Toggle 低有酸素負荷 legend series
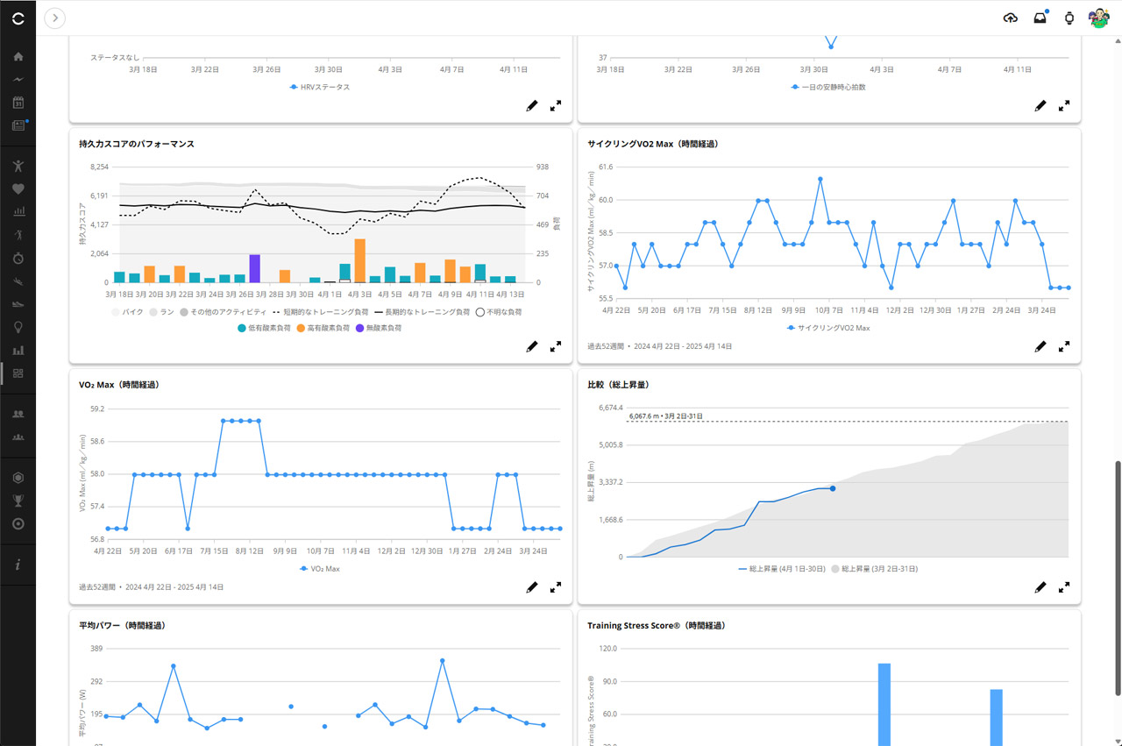 [x=263, y=327]
